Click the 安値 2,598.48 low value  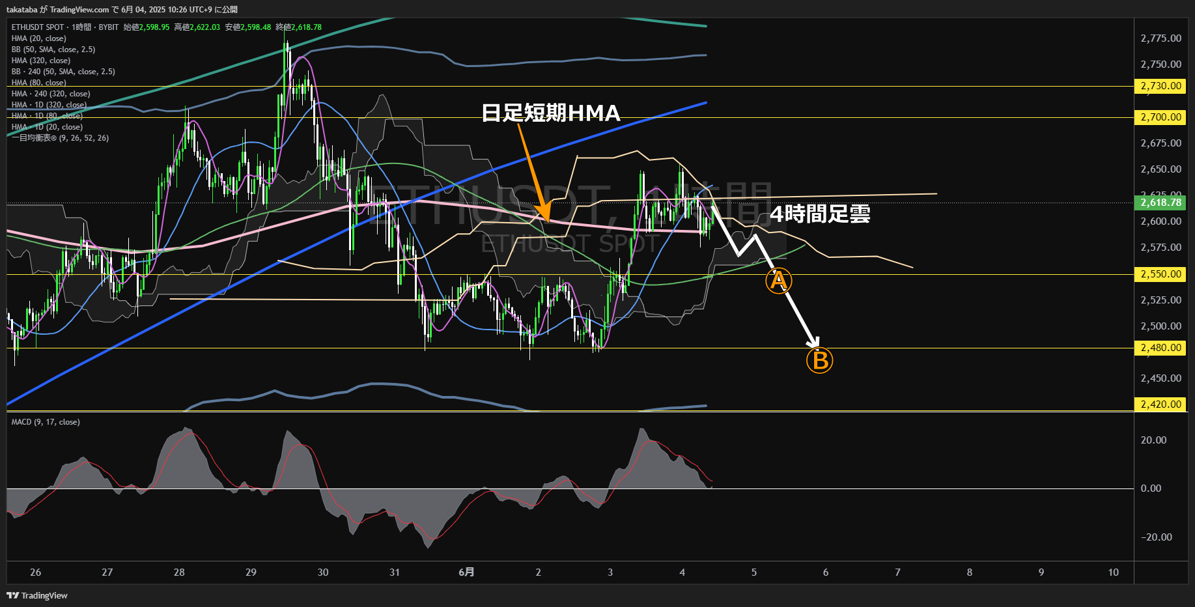[x=248, y=27]
